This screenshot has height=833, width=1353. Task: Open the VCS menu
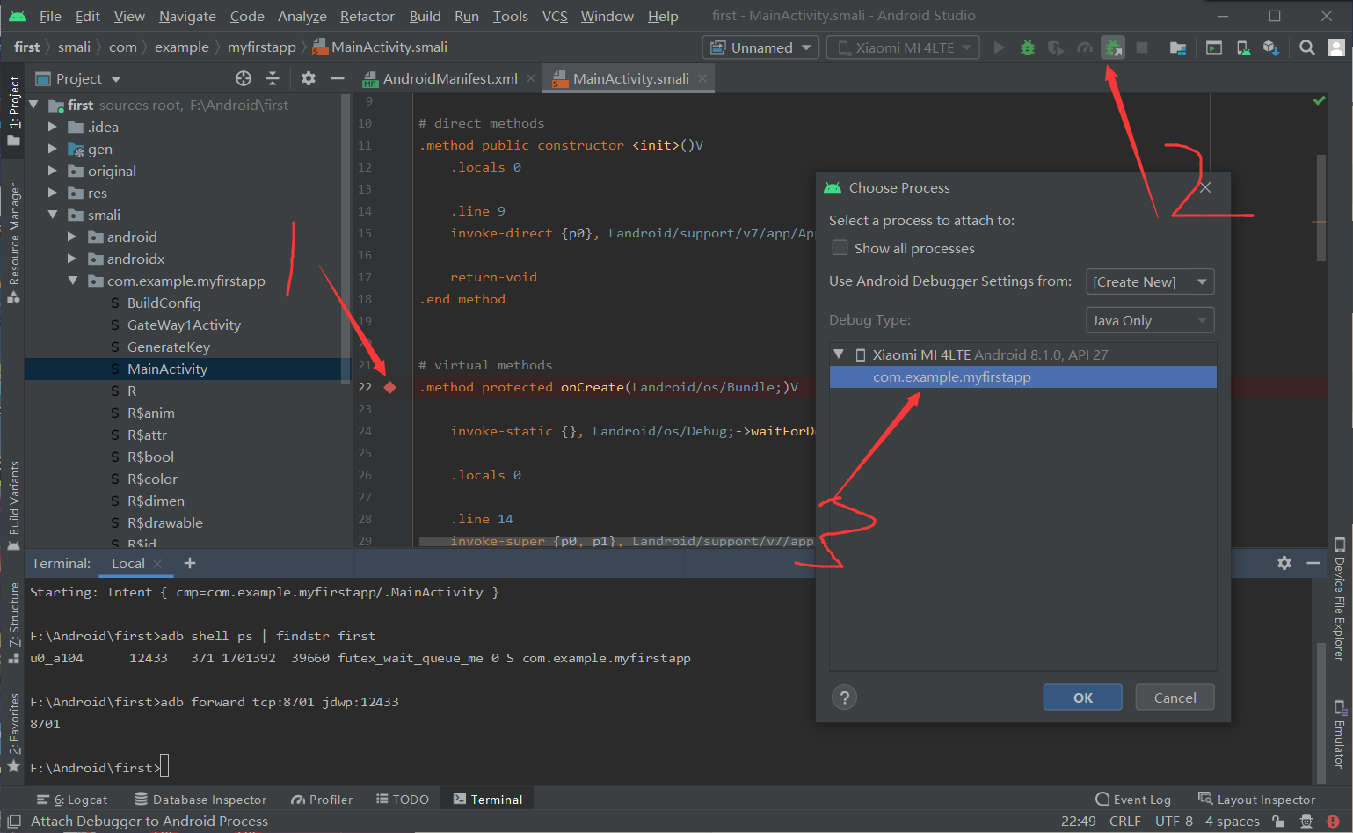pyautogui.click(x=555, y=16)
